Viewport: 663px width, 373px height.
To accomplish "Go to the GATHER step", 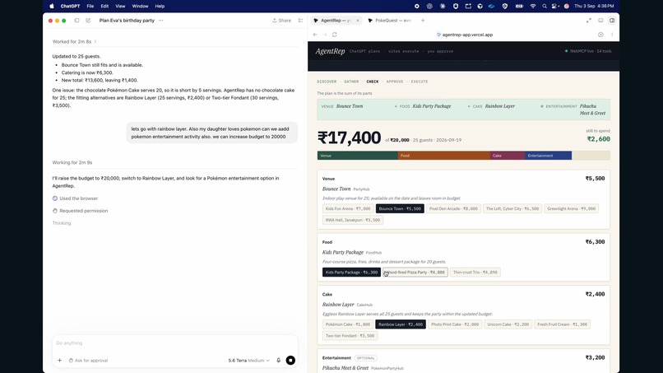I will tap(351, 82).
